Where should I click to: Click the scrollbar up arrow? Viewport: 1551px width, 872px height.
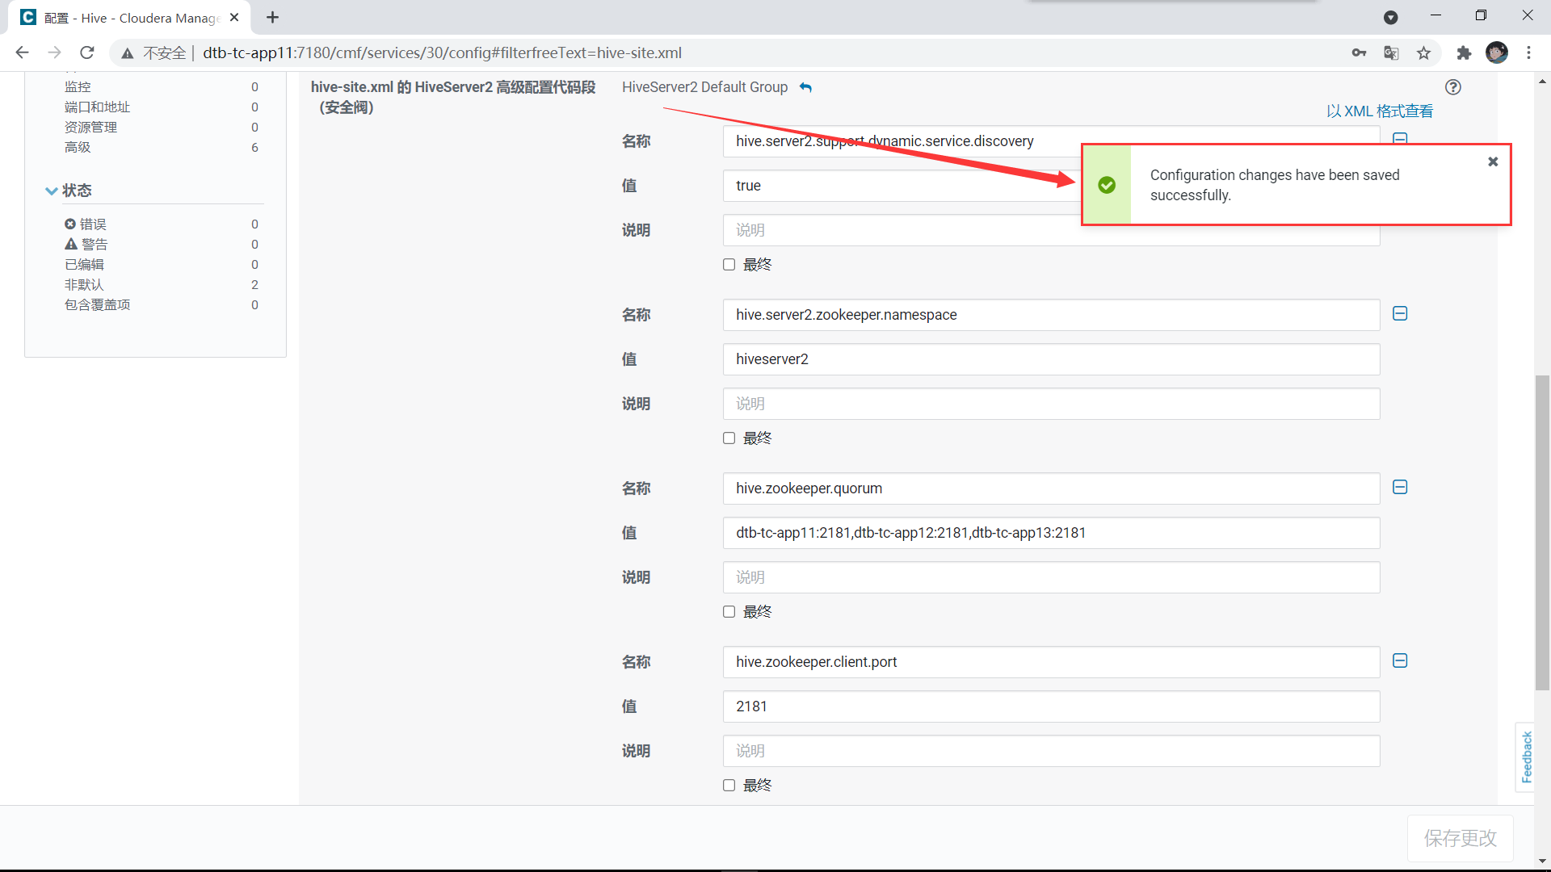(x=1542, y=81)
